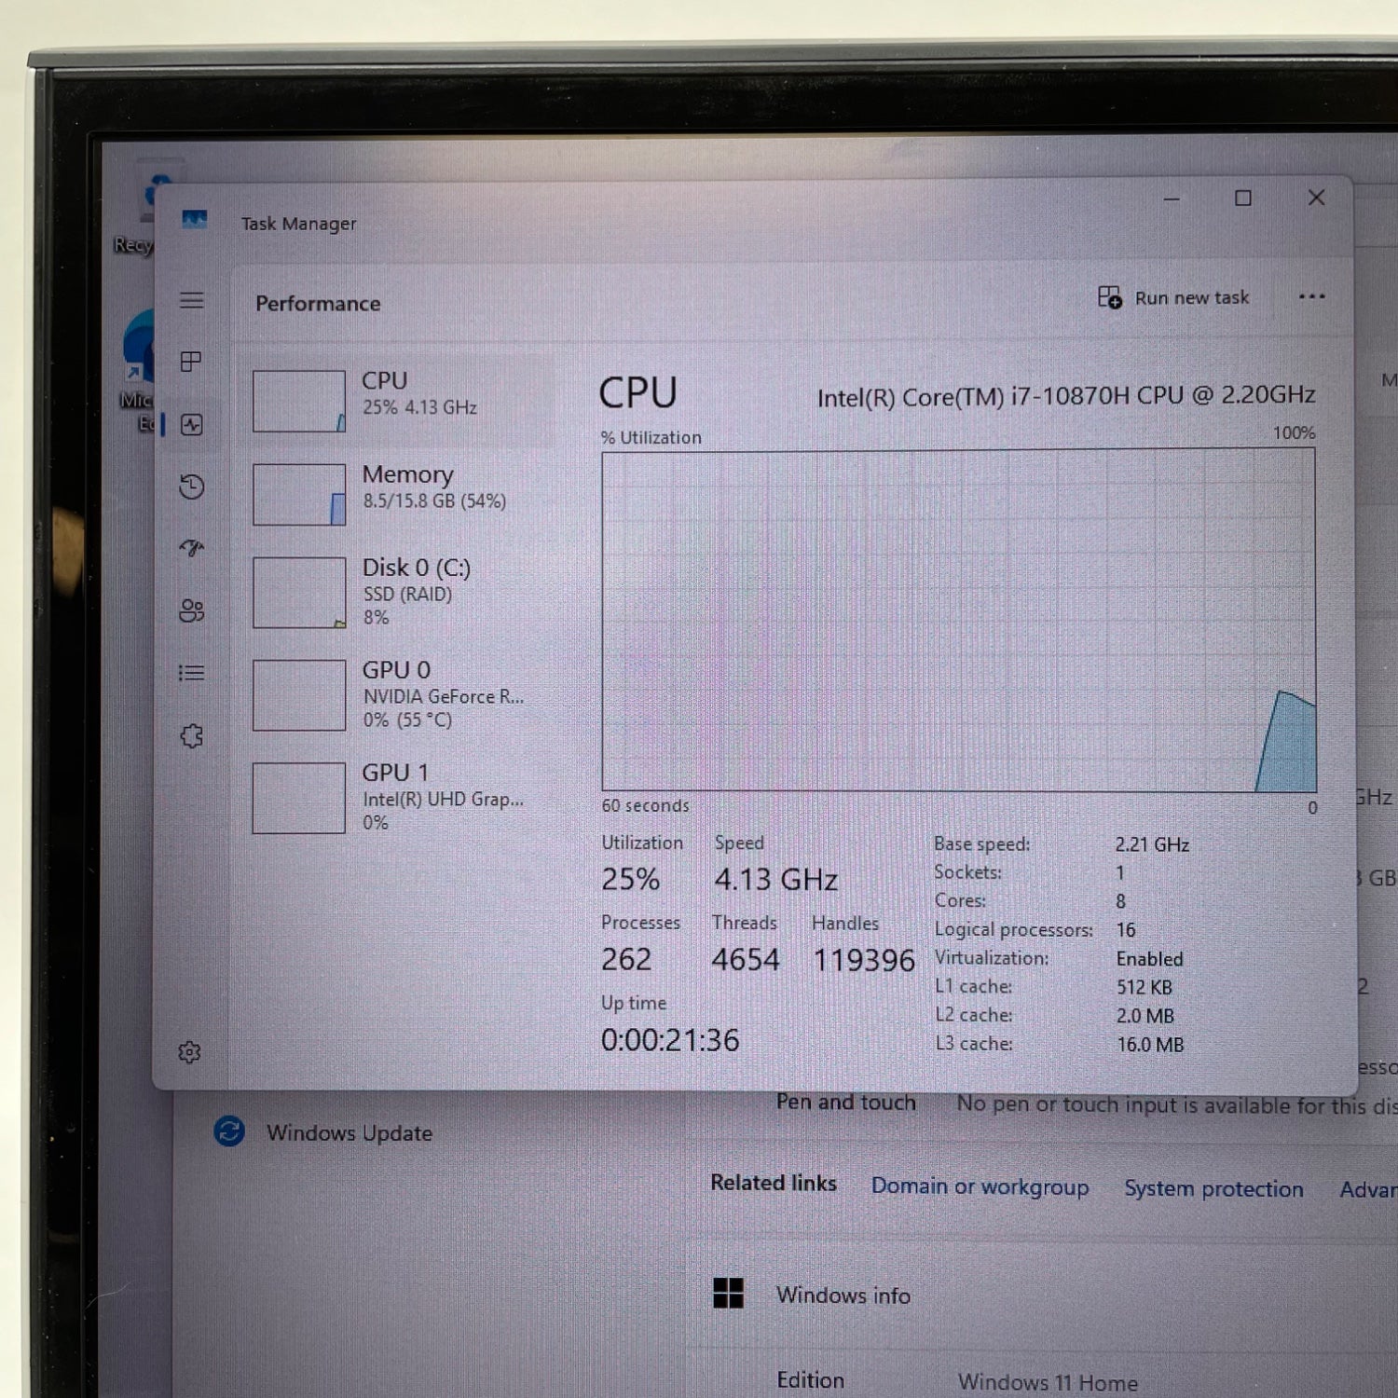Screen dimensions: 1398x1398
Task: Open System protection link in Settings
Action: point(1213,1188)
